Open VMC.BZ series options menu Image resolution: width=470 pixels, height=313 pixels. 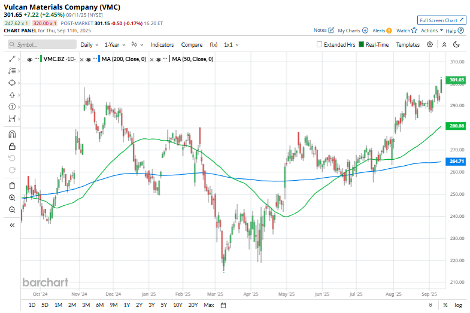pyautogui.click(x=37, y=58)
